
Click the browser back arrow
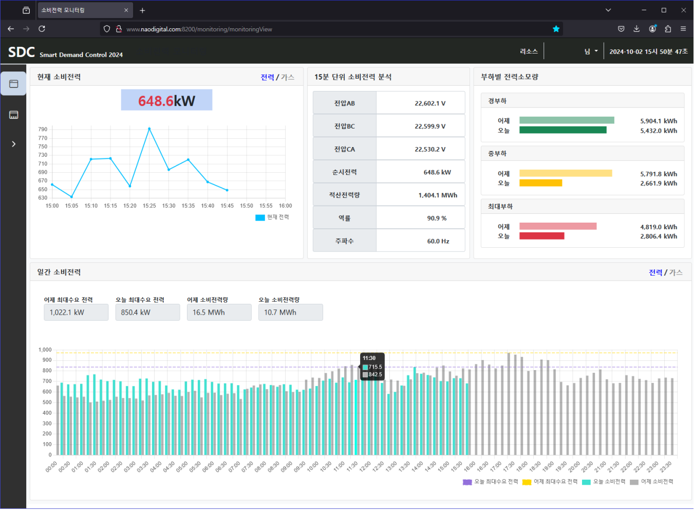[11, 29]
